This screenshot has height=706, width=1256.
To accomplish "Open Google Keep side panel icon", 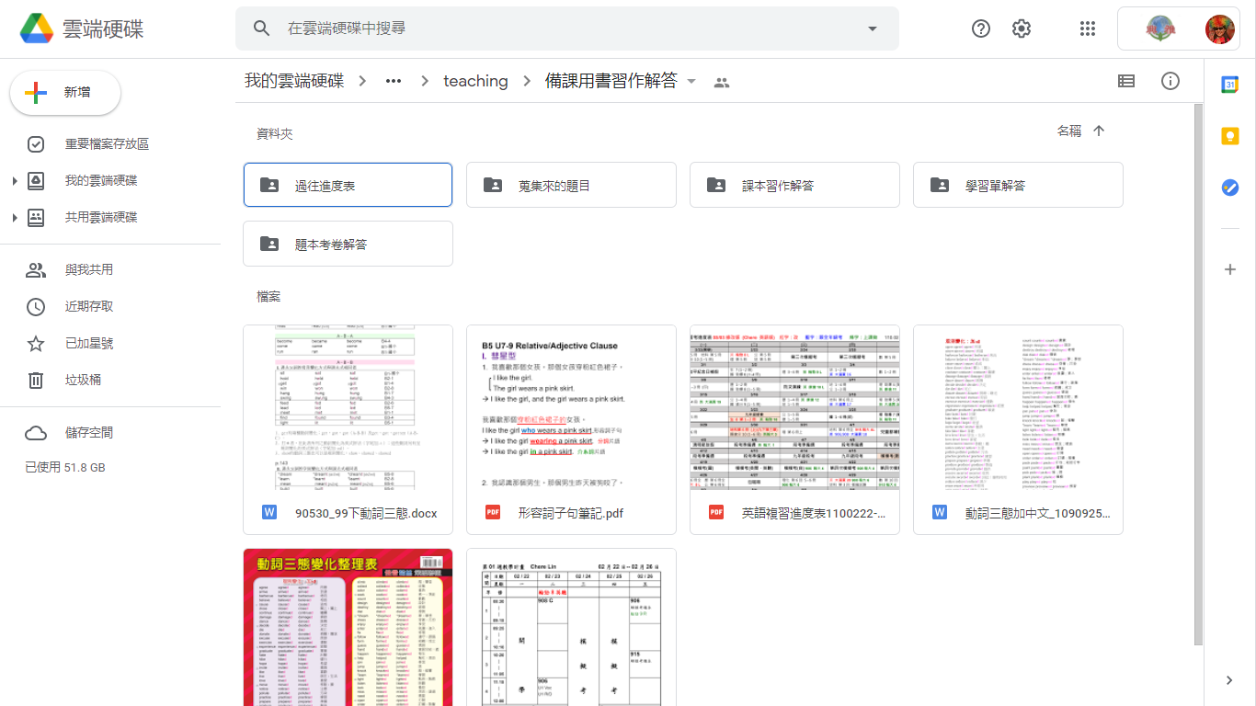I will tap(1230, 136).
